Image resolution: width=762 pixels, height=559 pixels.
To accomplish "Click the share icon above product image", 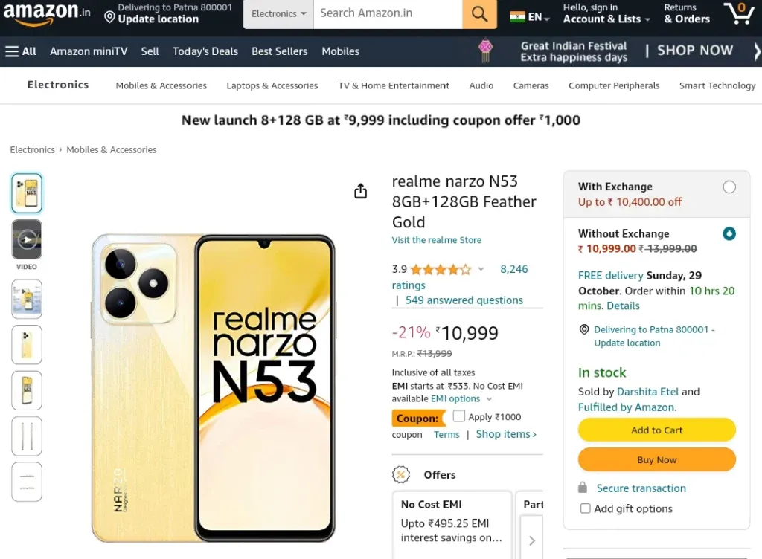I will click(x=361, y=191).
